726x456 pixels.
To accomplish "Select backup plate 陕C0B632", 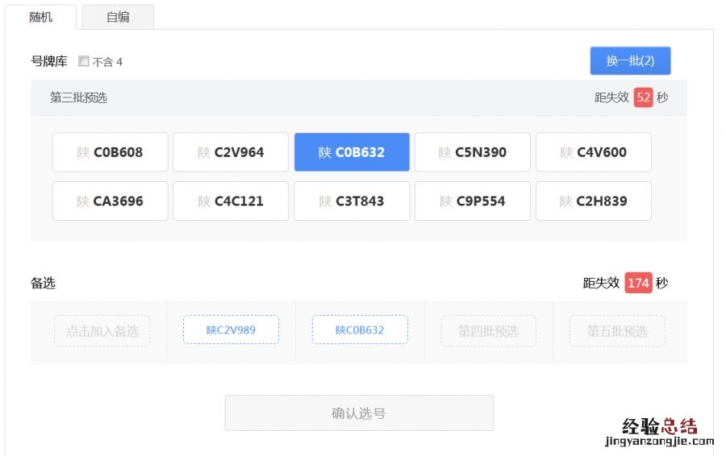I will point(360,330).
